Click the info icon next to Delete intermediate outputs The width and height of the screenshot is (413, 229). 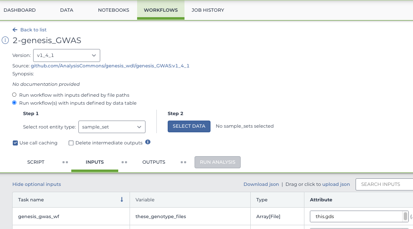[148, 142]
